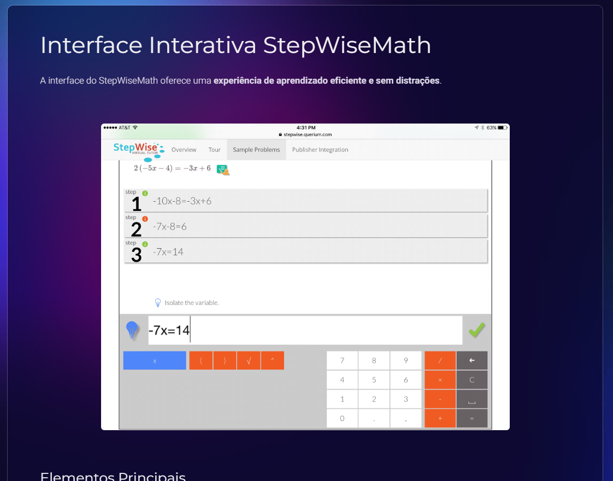Click the green info icon on step 3
This screenshot has height=481, width=613.
(x=145, y=244)
